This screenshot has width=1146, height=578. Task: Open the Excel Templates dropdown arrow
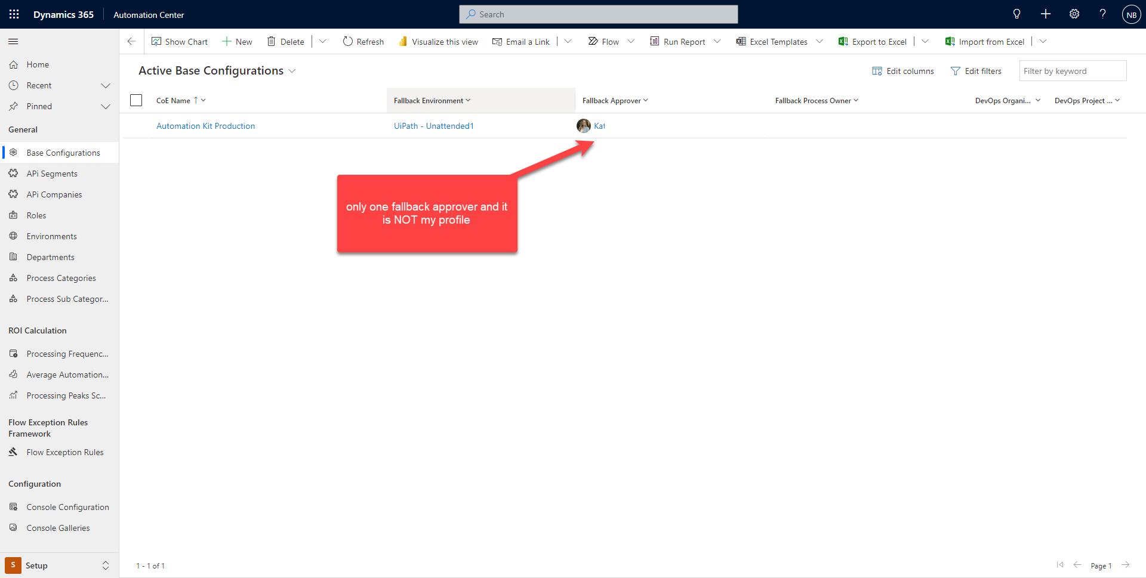coord(820,41)
